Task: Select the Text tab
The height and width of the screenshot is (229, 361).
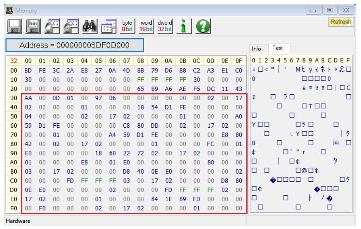Action: coord(278,48)
